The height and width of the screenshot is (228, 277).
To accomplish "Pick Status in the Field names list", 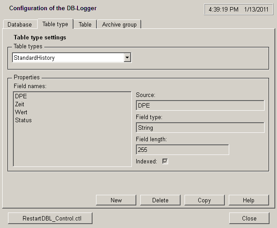I will (23, 120).
